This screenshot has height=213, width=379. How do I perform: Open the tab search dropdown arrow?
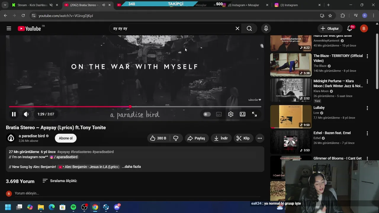click(x=5, y=5)
